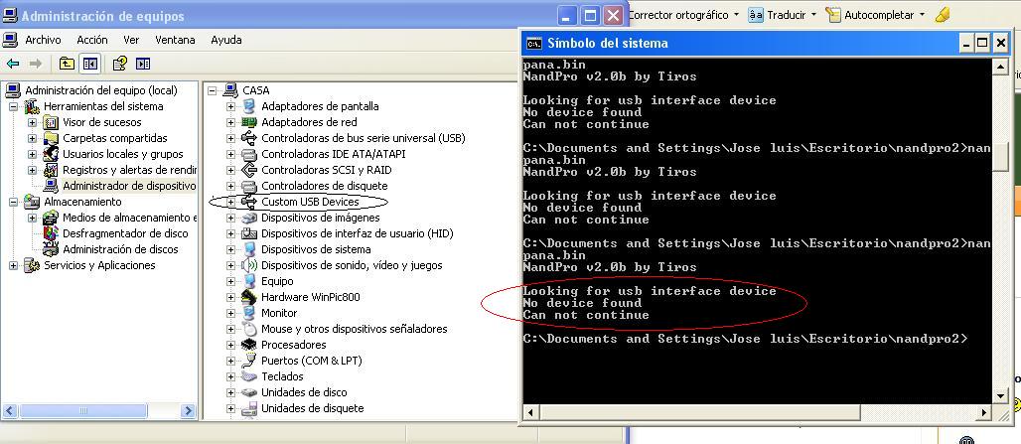This screenshot has height=444, width=1021.
Task: Click the Hardware WinPic800 chip icon
Action: (x=248, y=297)
